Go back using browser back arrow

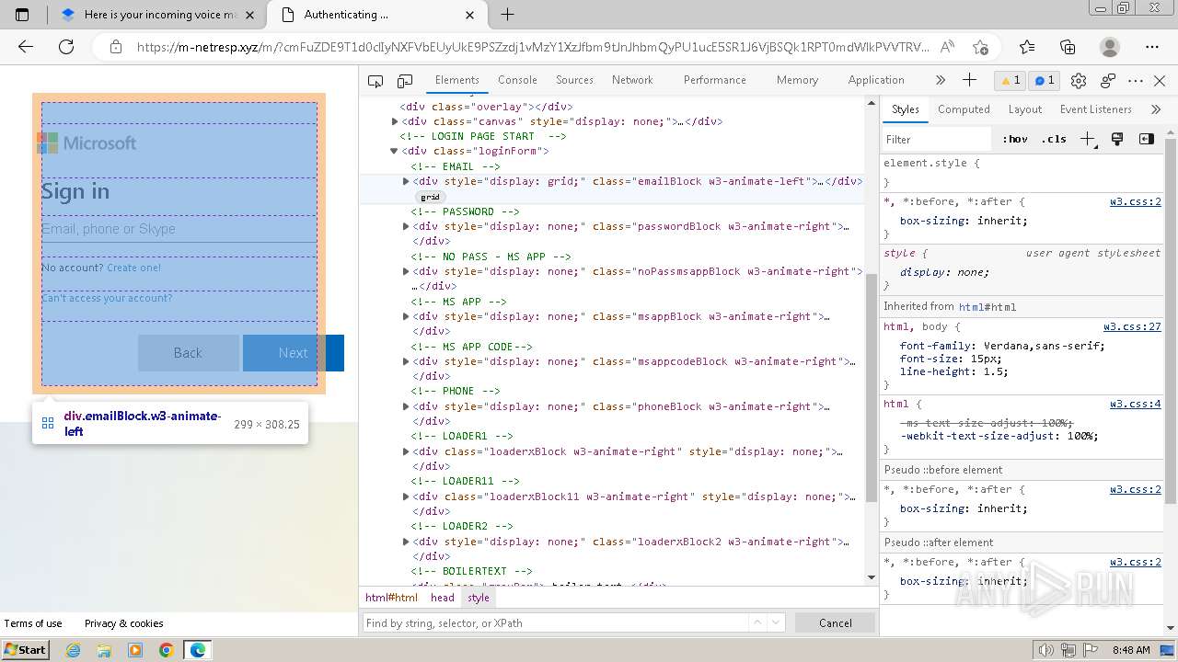[x=26, y=47]
